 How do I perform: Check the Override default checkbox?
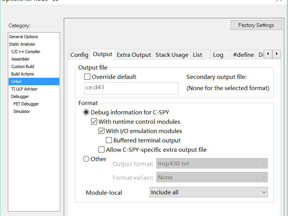tap(88, 77)
